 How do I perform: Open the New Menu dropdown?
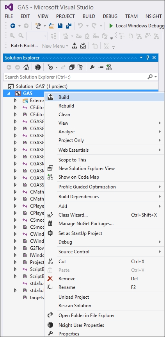[55, 46]
